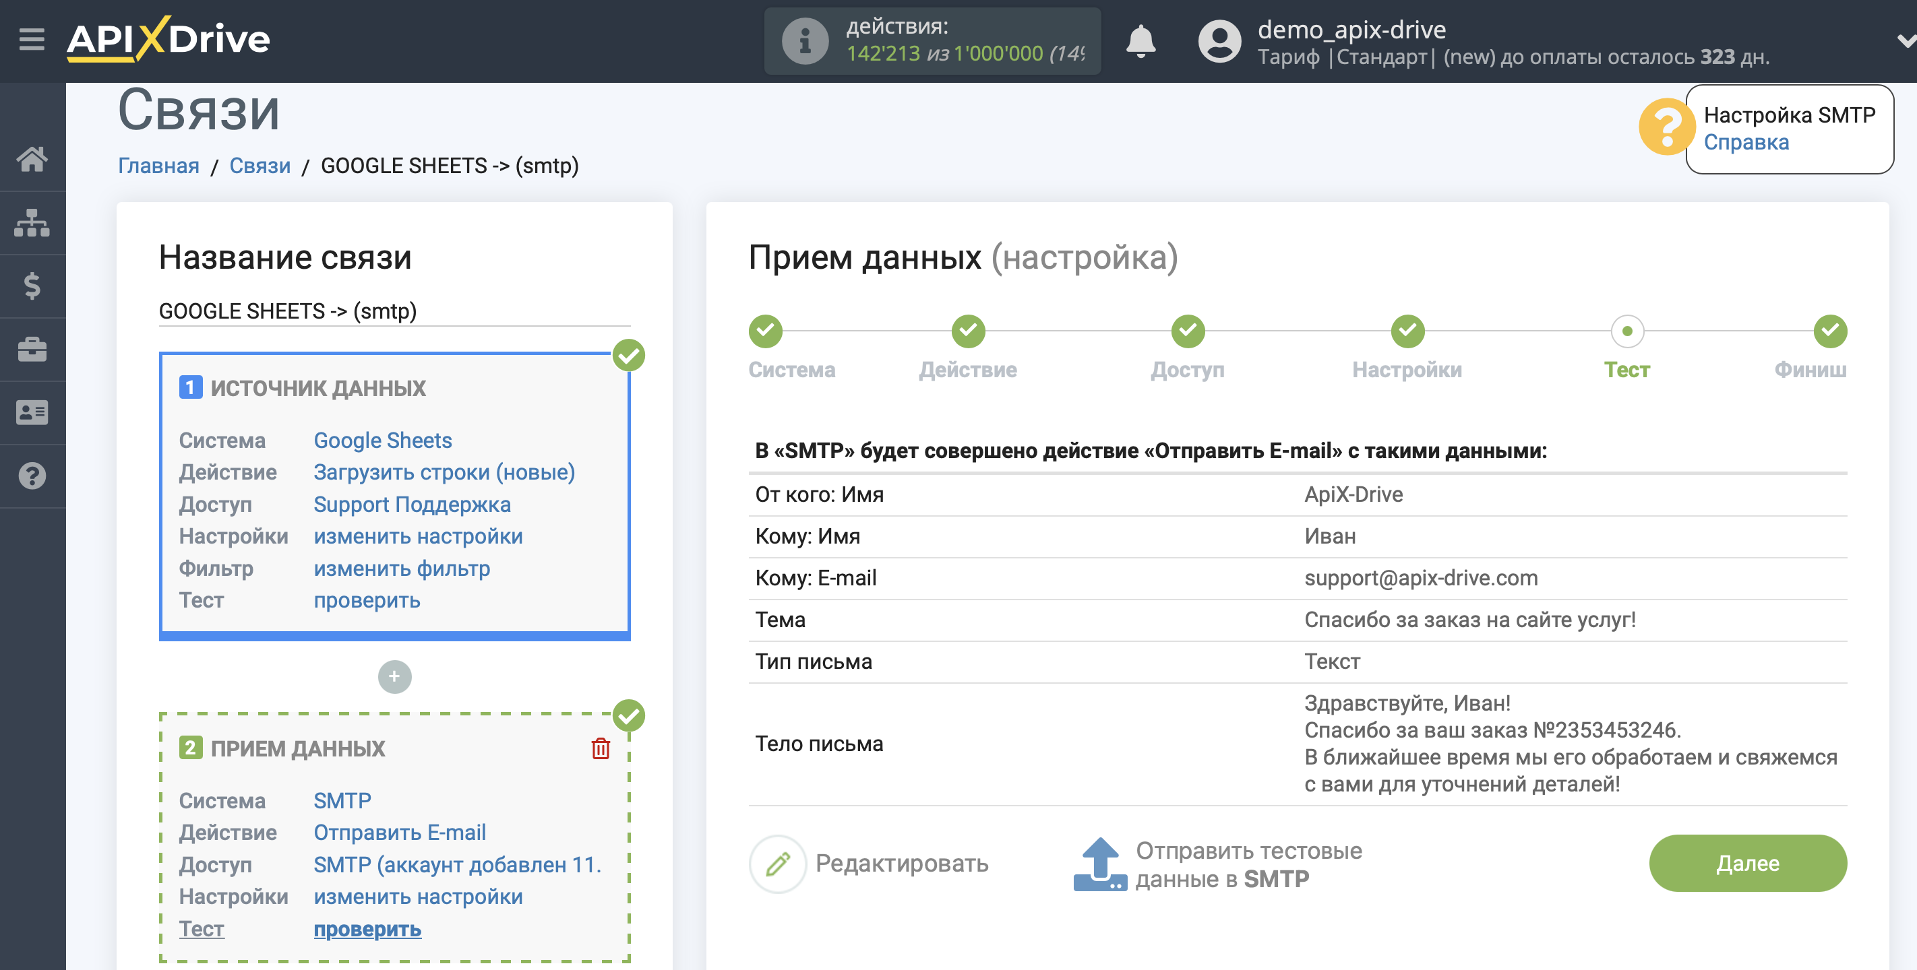1917x970 pixels.
Task: Go to the Финиш step
Action: 1830,332
